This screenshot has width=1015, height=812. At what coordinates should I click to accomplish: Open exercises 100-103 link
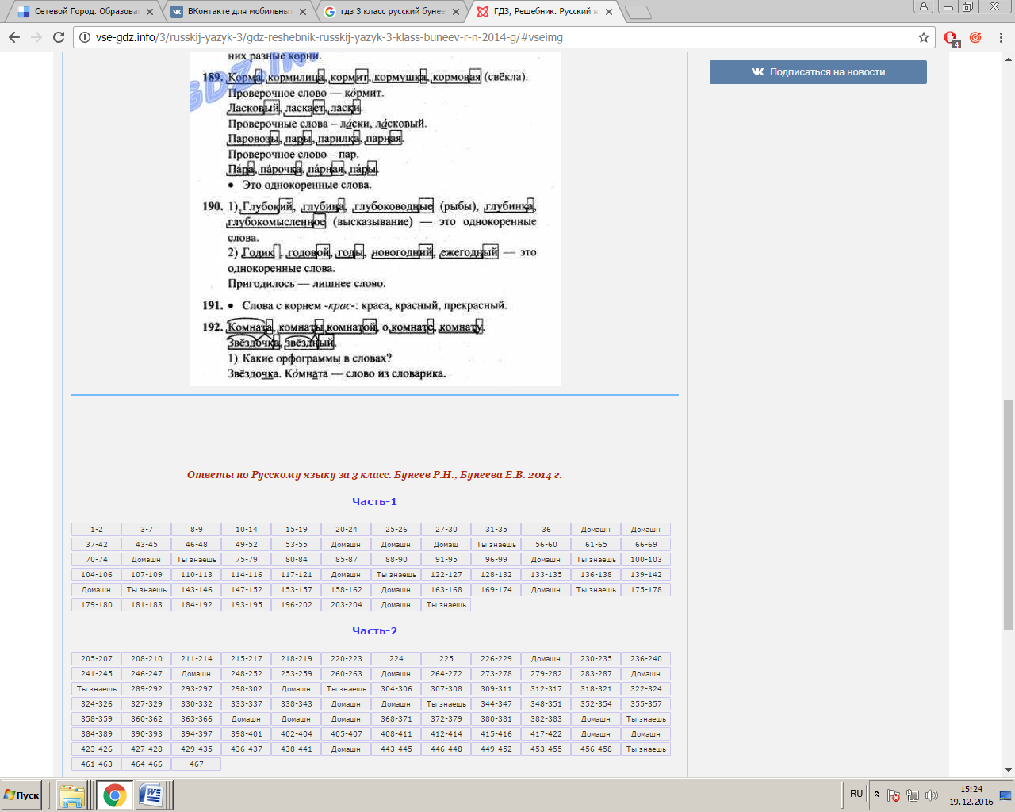(645, 560)
